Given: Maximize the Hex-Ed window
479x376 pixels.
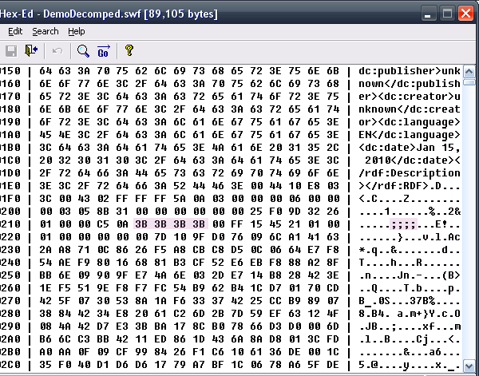Looking at the screenshot, I should click(x=447, y=14).
